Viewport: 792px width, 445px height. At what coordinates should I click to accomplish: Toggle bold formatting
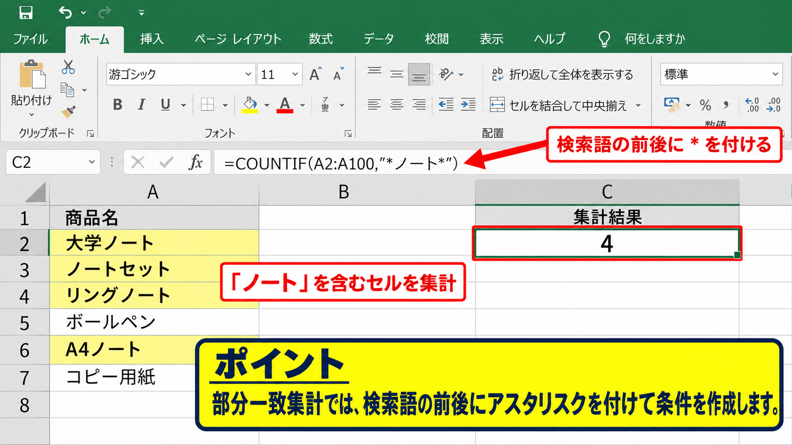(117, 105)
